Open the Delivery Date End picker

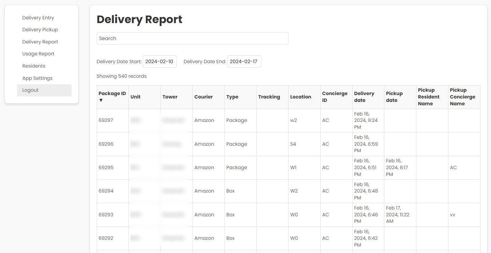pos(244,61)
